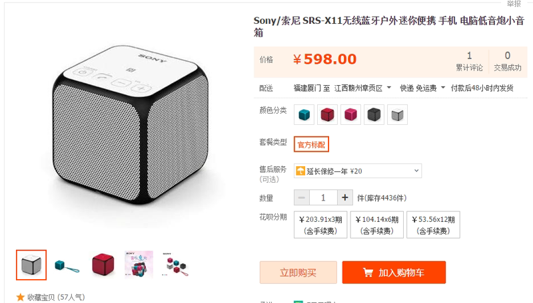Open the 累计评论 reviews count tab
This screenshot has width=533, height=303.
click(x=469, y=61)
